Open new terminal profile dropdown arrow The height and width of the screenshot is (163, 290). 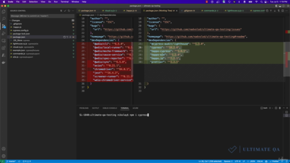coord(272,108)
